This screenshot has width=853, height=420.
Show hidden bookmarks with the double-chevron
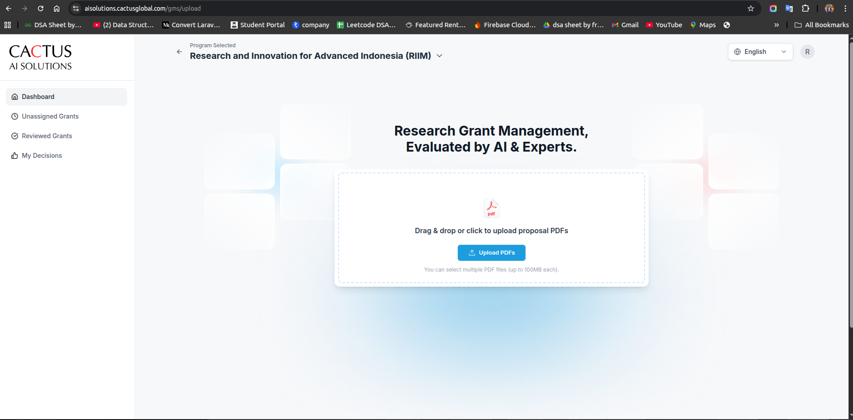point(776,25)
